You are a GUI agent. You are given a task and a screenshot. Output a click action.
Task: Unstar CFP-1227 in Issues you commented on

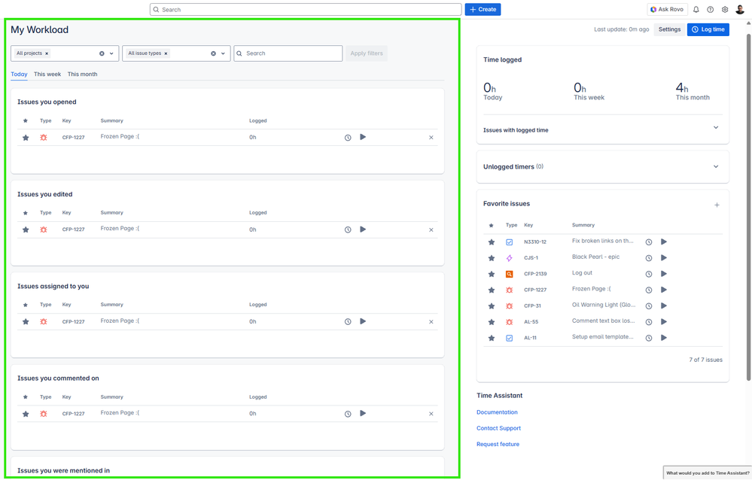(26, 414)
